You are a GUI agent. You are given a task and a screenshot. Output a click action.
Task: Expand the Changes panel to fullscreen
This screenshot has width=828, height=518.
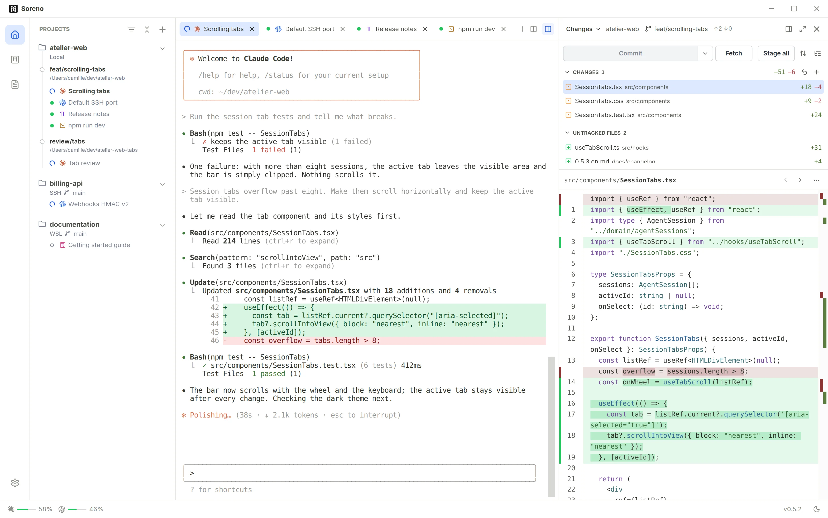[803, 29]
